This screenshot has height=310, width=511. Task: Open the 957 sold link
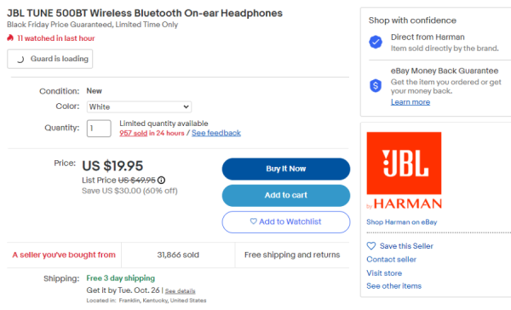pyautogui.click(x=134, y=133)
